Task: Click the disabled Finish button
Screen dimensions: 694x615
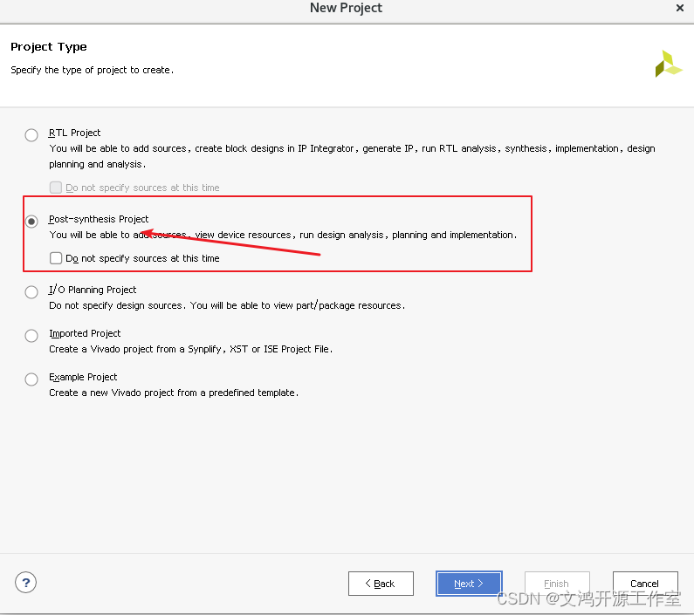Action: [x=557, y=584]
